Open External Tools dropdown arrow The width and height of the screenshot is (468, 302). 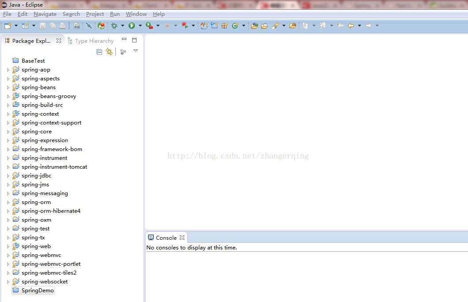click(x=158, y=26)
